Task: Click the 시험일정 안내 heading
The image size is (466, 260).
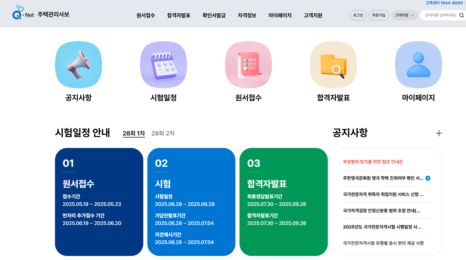Action: [x=82, y=133]
